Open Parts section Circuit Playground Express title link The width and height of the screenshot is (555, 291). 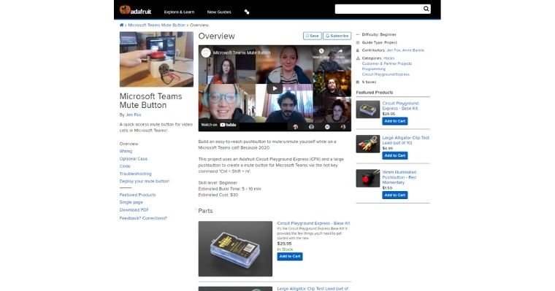click(313, 223)
